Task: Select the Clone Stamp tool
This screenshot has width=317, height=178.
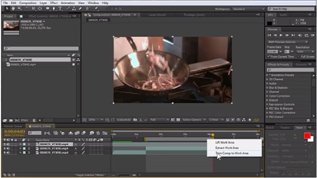Action: pos(74,9)
